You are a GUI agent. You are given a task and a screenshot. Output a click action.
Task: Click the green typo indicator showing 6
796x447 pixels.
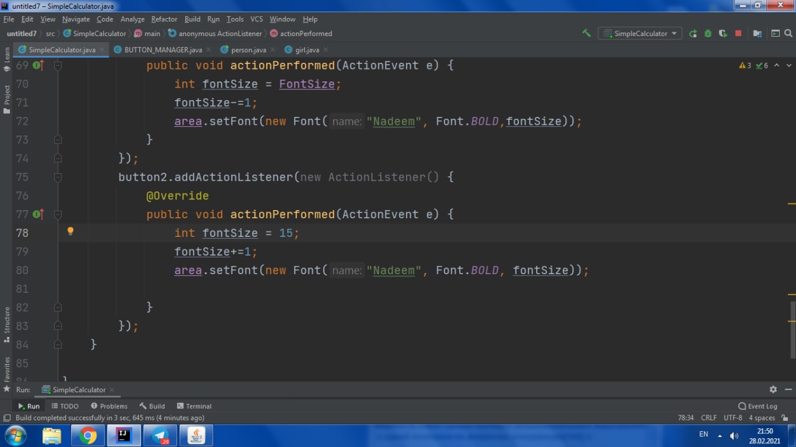(762, 65)
